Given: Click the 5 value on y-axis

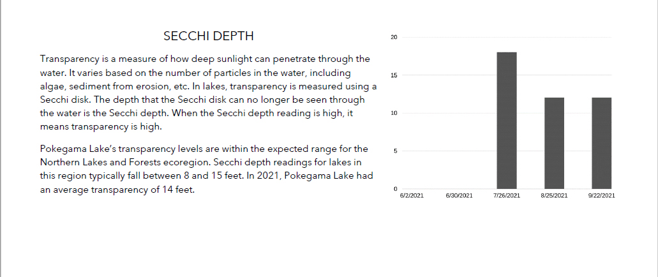Looking at the screenshot, I should pyautogui.click(x=395, y=151).
